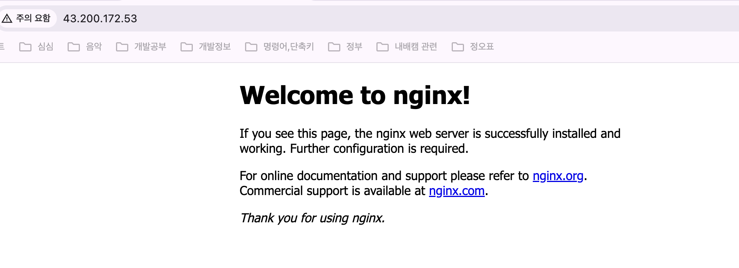Screen dimensions: 739x268
Task: Follow the nginx.org link
Action: [x=558, y=176]
